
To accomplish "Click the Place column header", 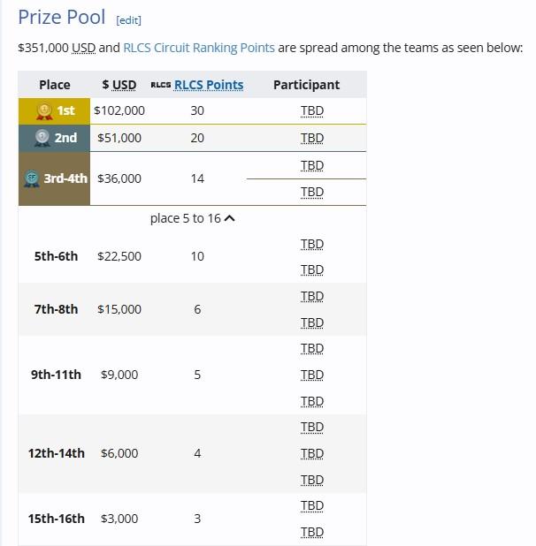I will click(55, 85).
